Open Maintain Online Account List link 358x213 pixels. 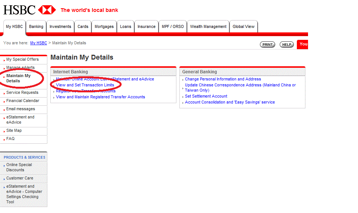click(105, 79)
